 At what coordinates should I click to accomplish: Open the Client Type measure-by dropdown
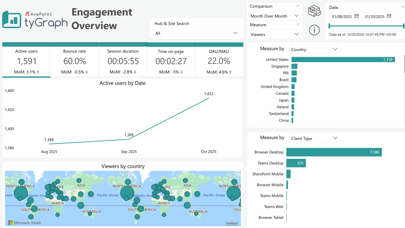pyautogui.click(x=314, y=138)
